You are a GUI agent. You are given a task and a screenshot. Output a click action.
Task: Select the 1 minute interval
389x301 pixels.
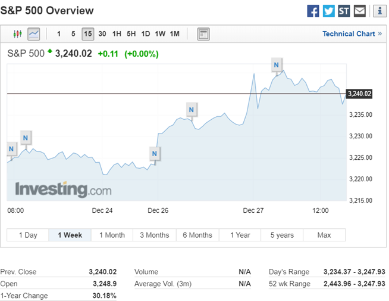(58, 34)
